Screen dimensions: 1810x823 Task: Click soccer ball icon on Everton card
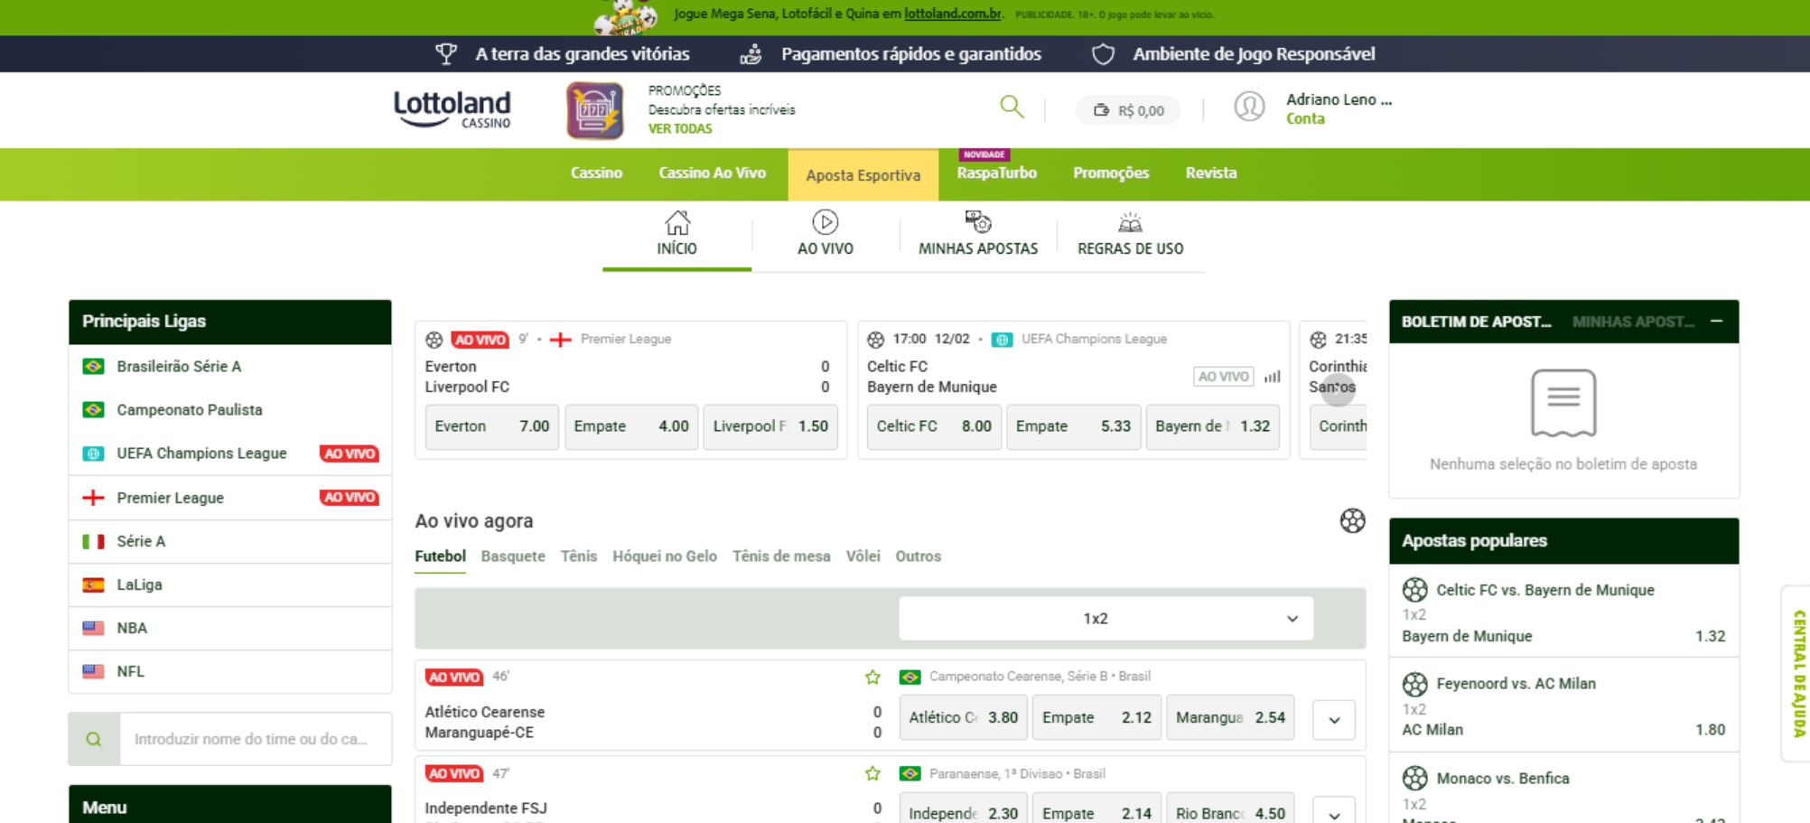(434, 340)
